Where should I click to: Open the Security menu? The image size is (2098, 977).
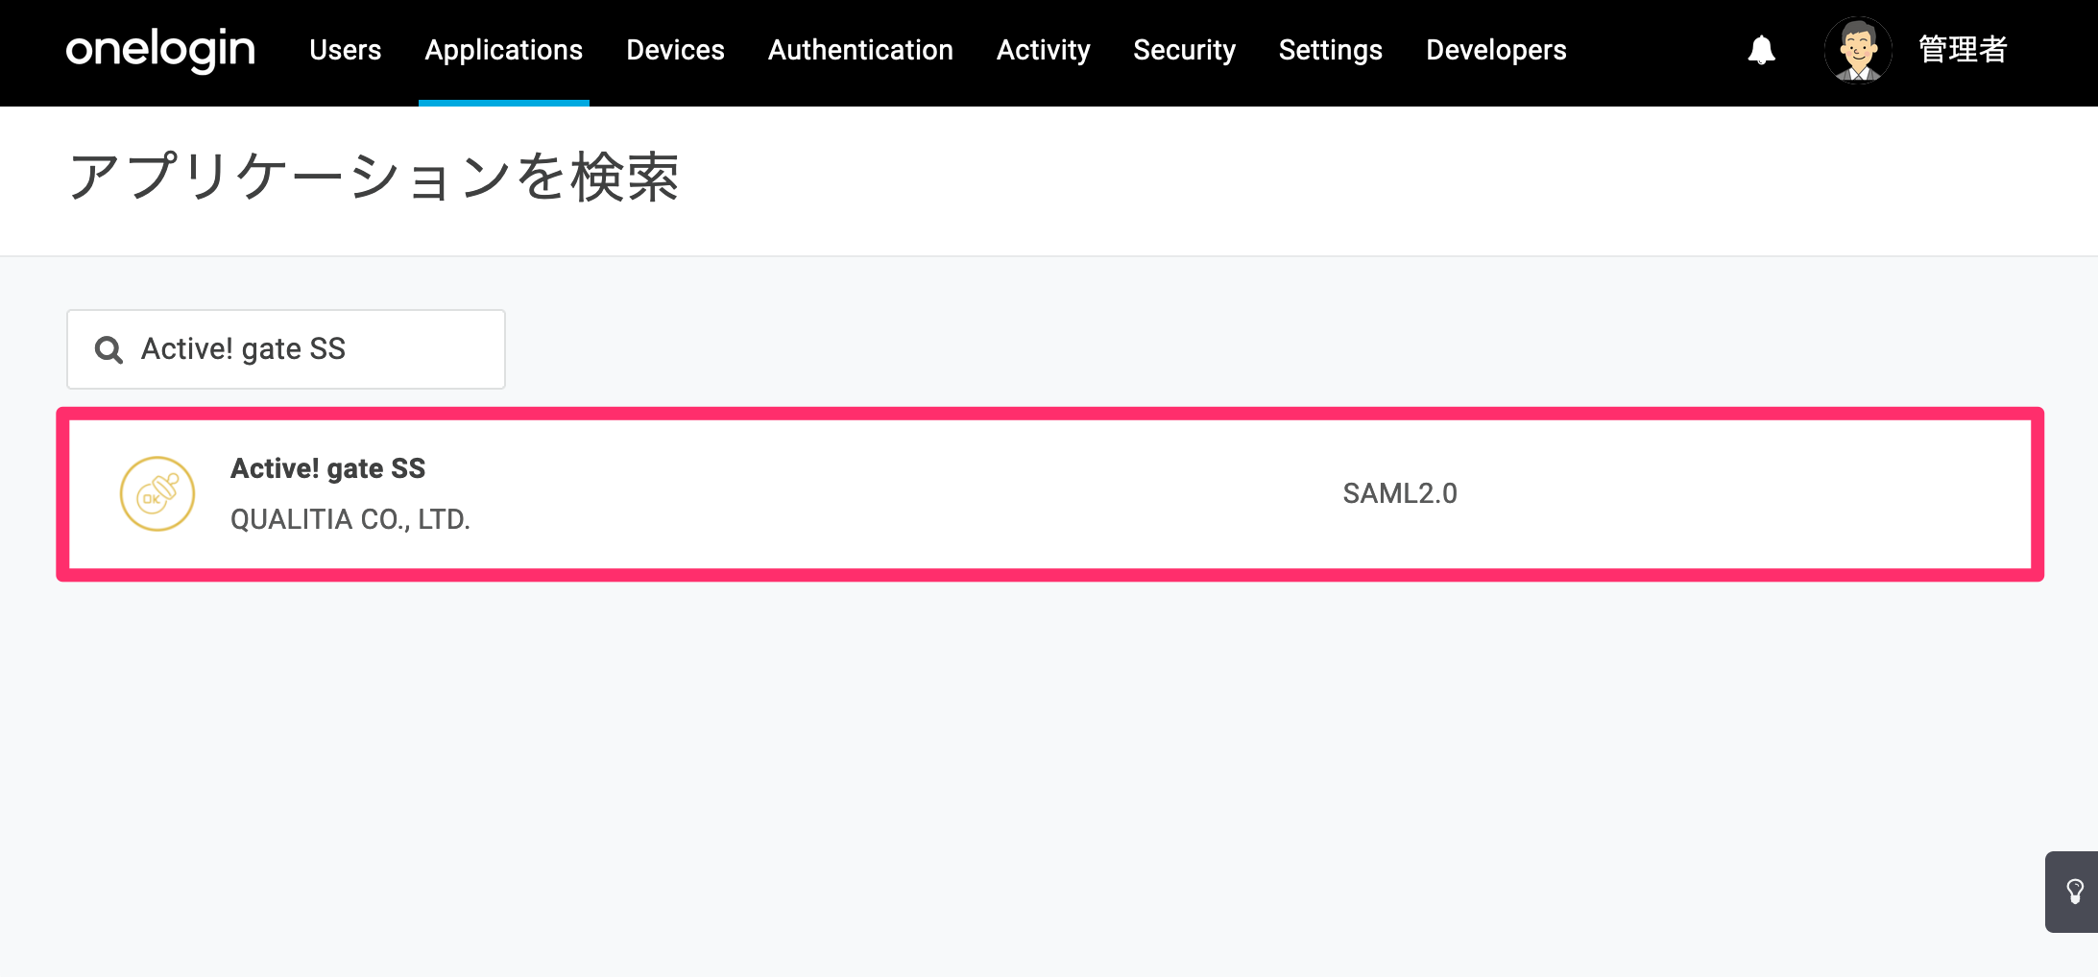coord(1185,50)
